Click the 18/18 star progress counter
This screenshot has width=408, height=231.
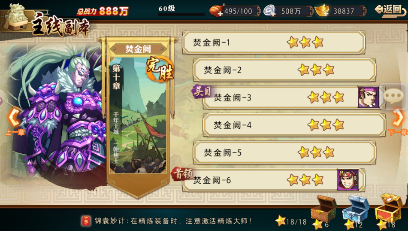tap(291, 222)
